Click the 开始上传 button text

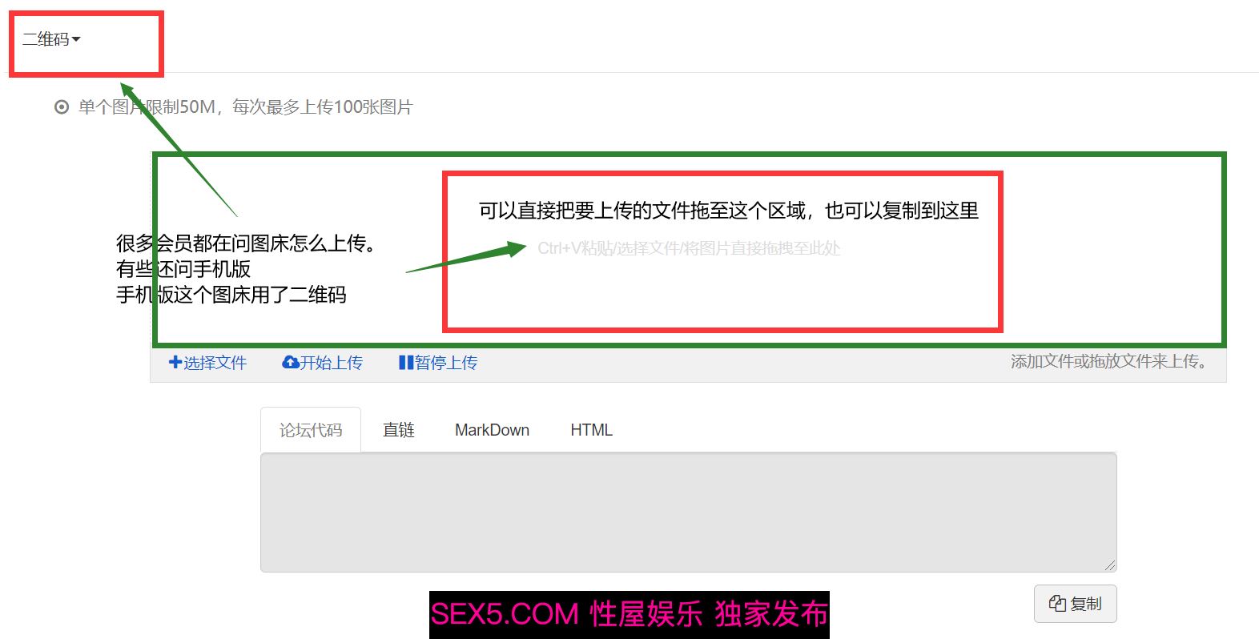[331, 363]
